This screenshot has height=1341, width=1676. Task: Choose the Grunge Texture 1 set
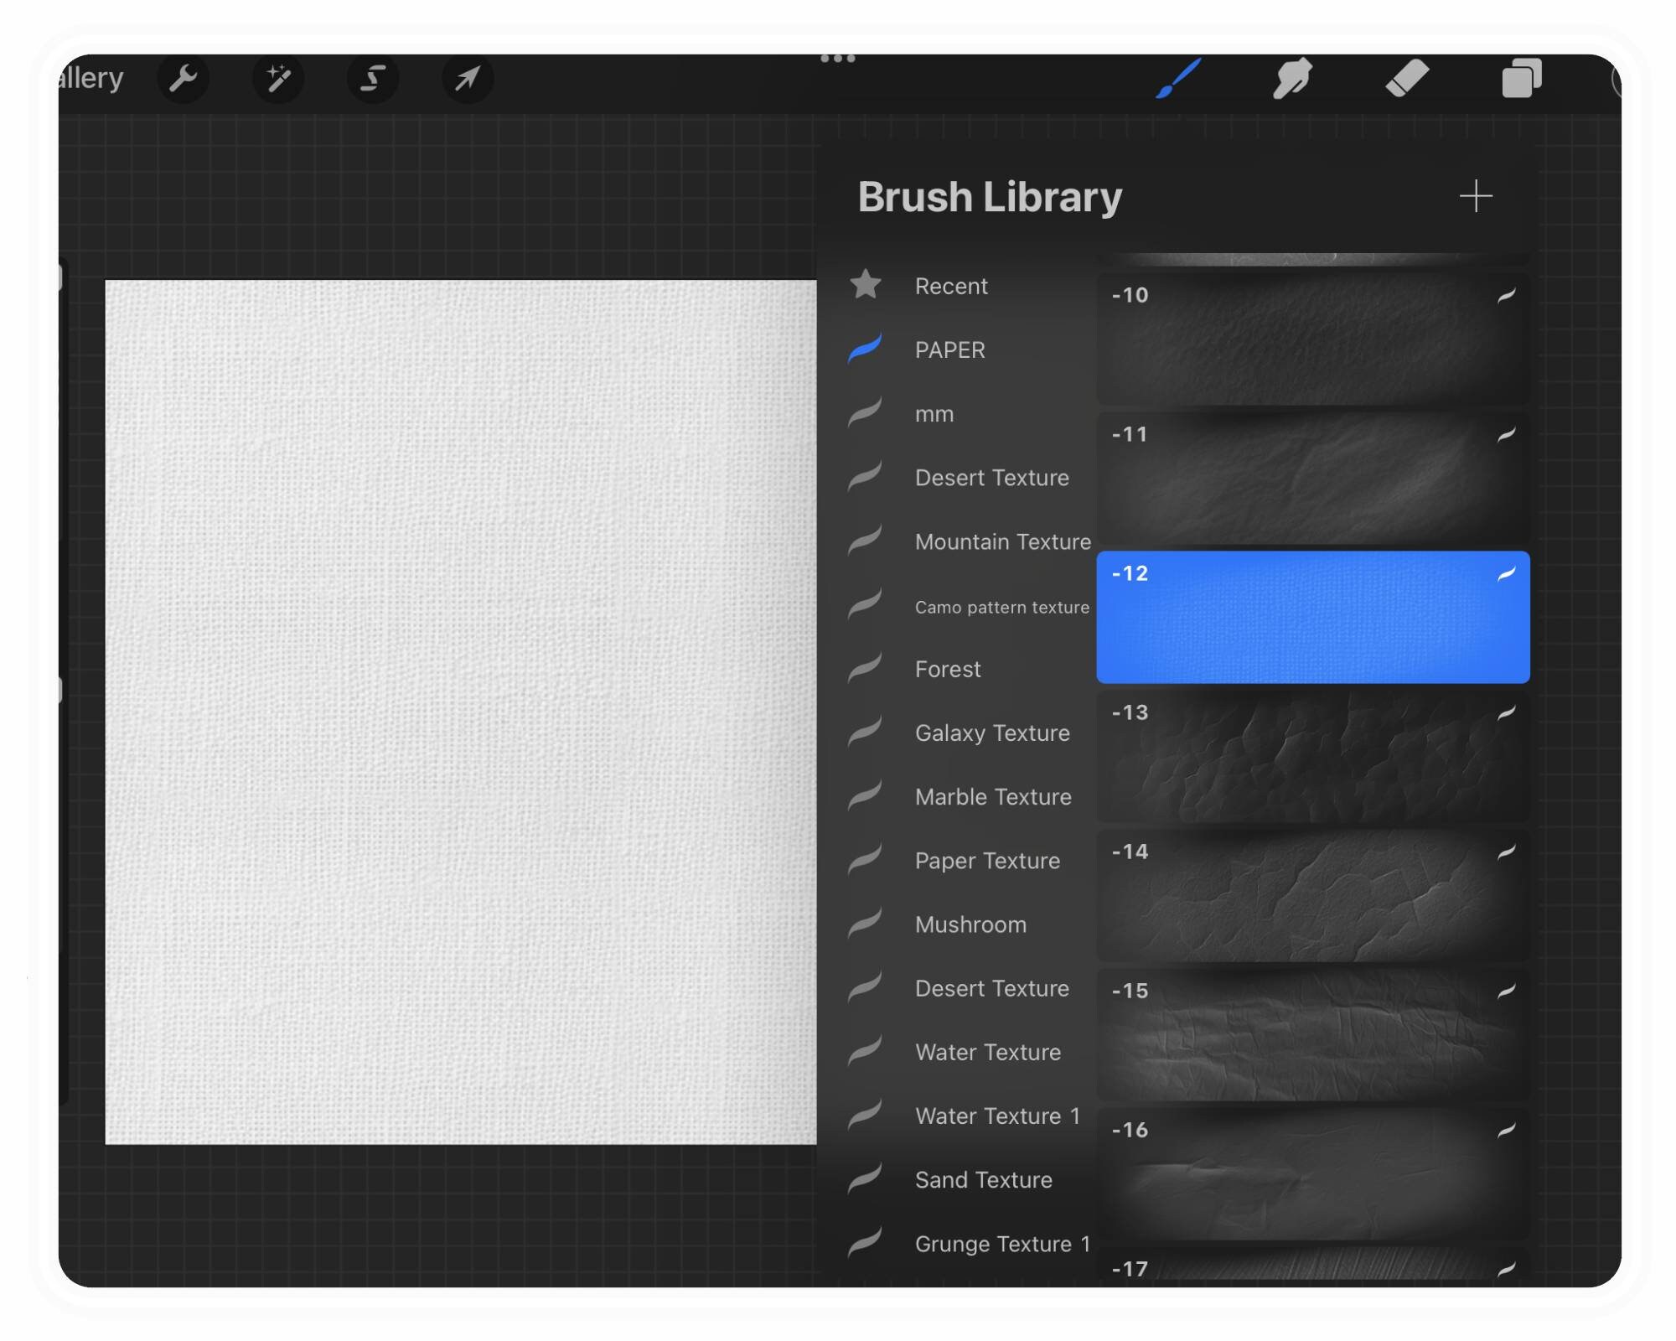click(x=1001, y=1244)
